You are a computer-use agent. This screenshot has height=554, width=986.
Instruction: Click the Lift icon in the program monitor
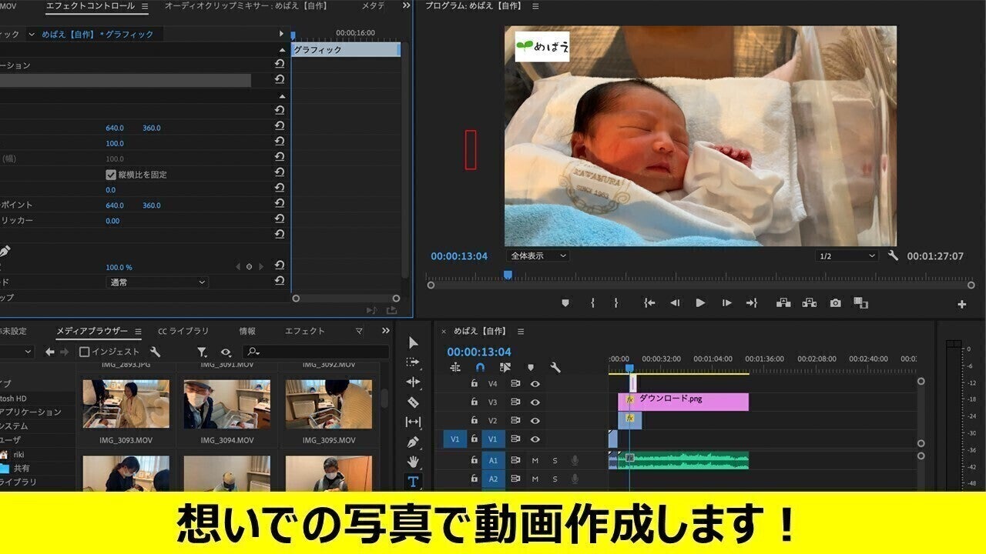click(783, 303)
